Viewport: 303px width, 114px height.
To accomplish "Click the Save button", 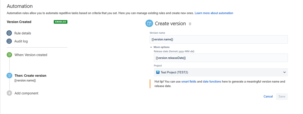I will [282, 96].
